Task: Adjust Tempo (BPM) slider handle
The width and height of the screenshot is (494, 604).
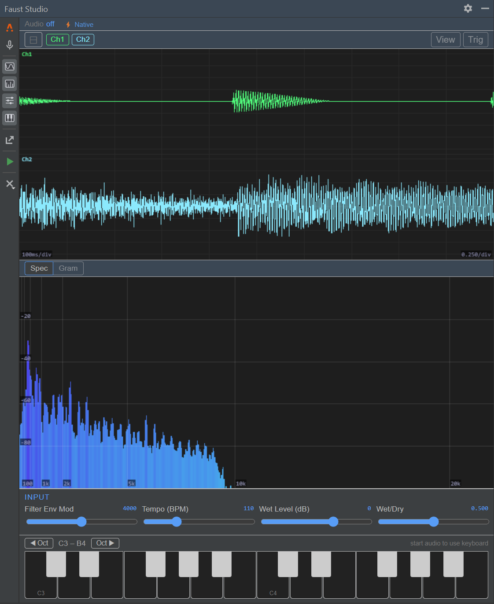Action: point(177,522)
